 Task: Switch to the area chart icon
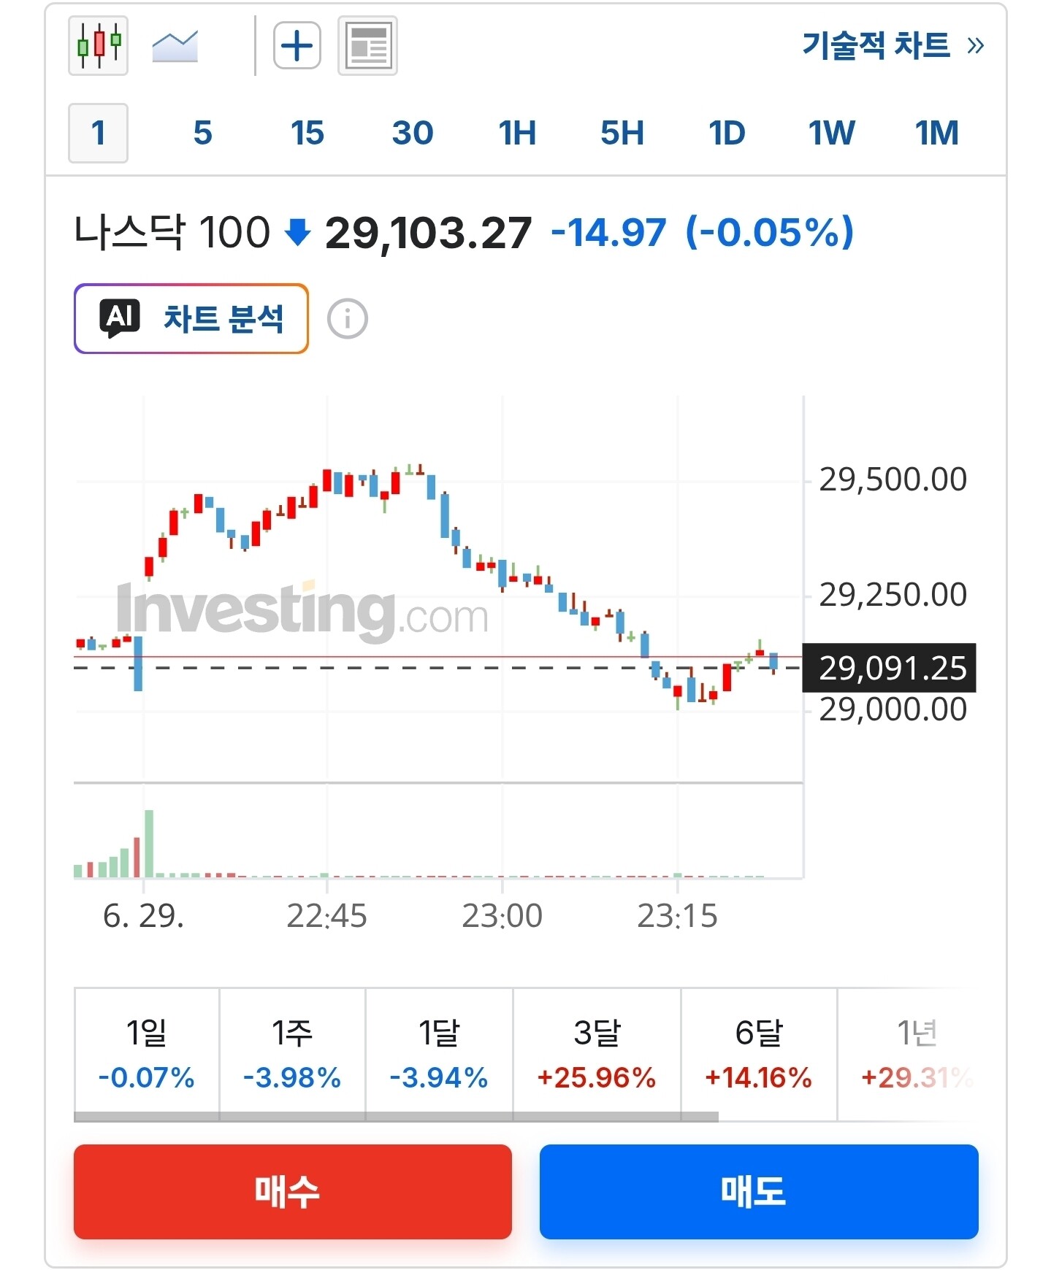click(x=175, y=46)
